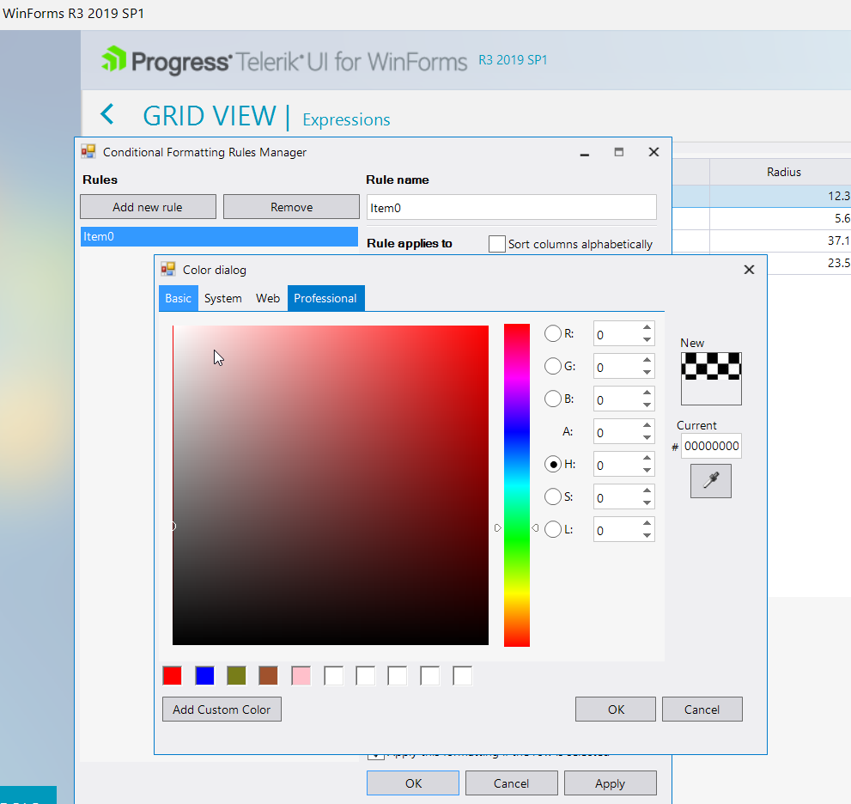Image resolution: width=851 pixels, height=804 pixels.
Task: Click the New color preview box
Action: tap(711, 379)
